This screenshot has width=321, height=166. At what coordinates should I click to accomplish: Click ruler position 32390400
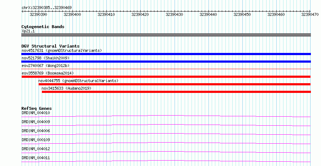[72, 14]
